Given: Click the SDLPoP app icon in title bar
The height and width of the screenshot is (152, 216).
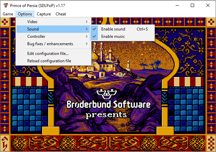Looking at the screenshot, I should click(6, 5).
